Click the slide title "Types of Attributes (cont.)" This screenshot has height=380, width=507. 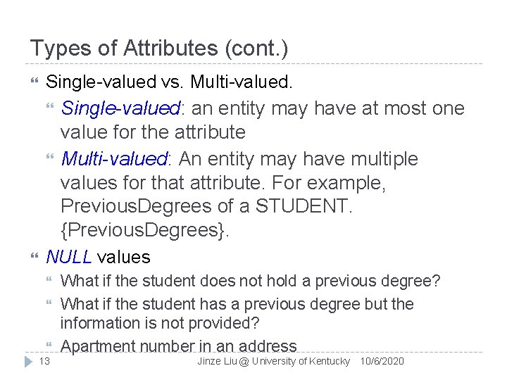159,48
